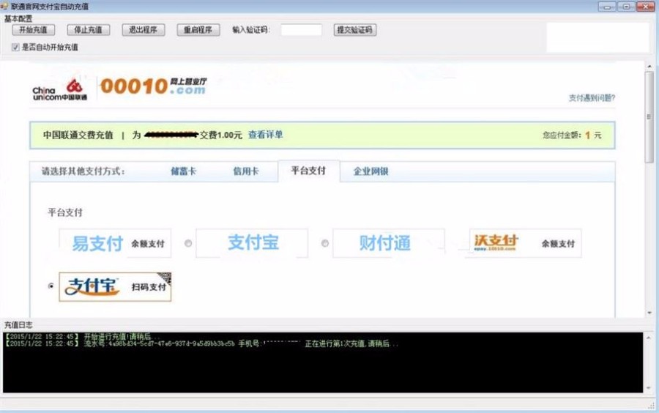Click the 充值日志 log scrollbar up arrow
659x413 pixels.
tap(649, 338)
